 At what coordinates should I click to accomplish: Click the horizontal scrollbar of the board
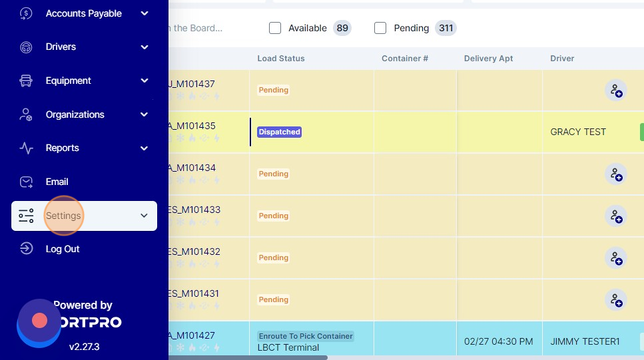click(x=248, y=357)
